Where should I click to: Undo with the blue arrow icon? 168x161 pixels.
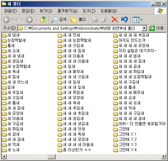point(124,20)
